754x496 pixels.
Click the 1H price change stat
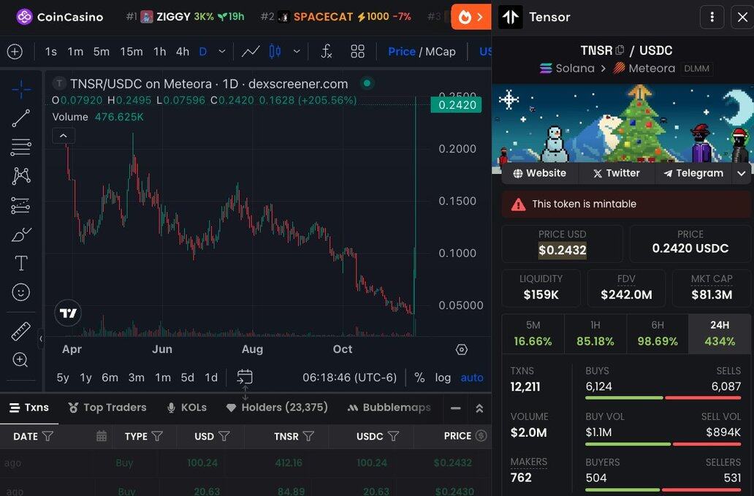[x=595, y=334]
